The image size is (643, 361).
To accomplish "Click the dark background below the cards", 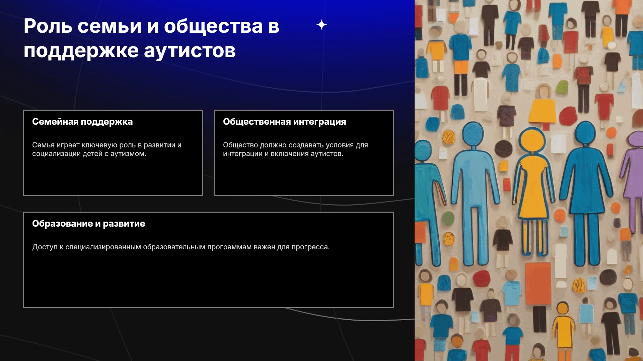I will pos(208,334).
